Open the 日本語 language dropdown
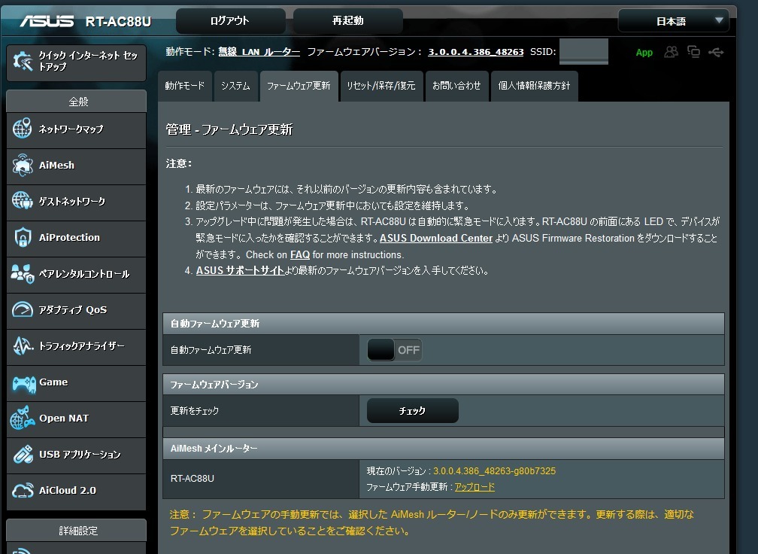 pos(674,21)
